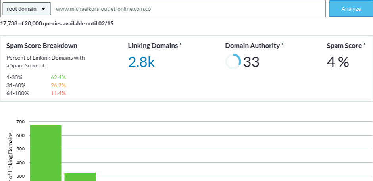The height and width of the screenshot is (181, 373).
Task: Click the Spam Score Breakdown heading
Action: click(x=42, y=46)
